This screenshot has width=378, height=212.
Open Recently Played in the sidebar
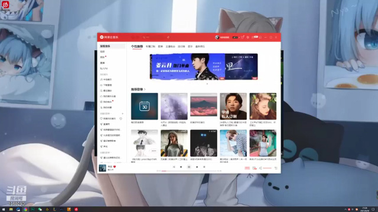click(106, 91)
